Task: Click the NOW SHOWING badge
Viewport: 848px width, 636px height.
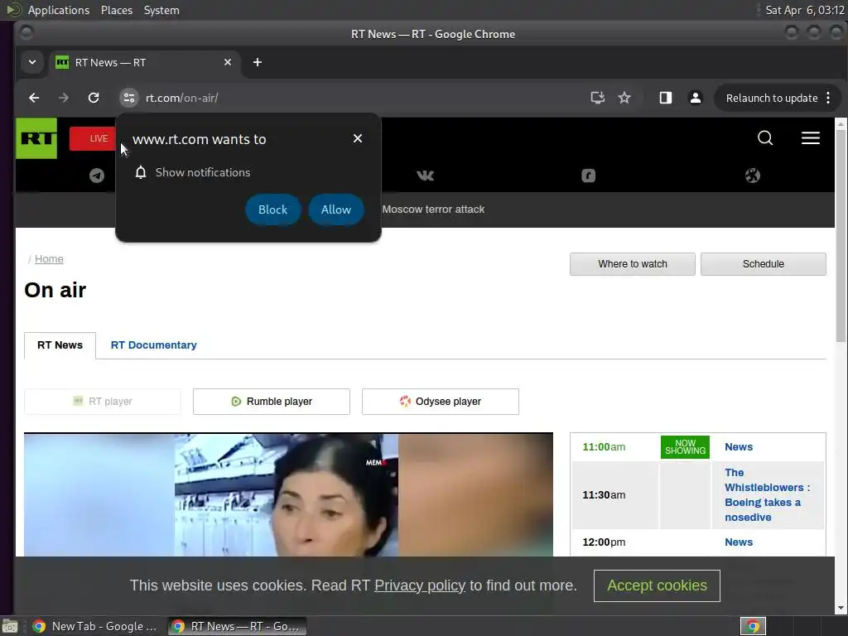Action: (x=685, y=446)
